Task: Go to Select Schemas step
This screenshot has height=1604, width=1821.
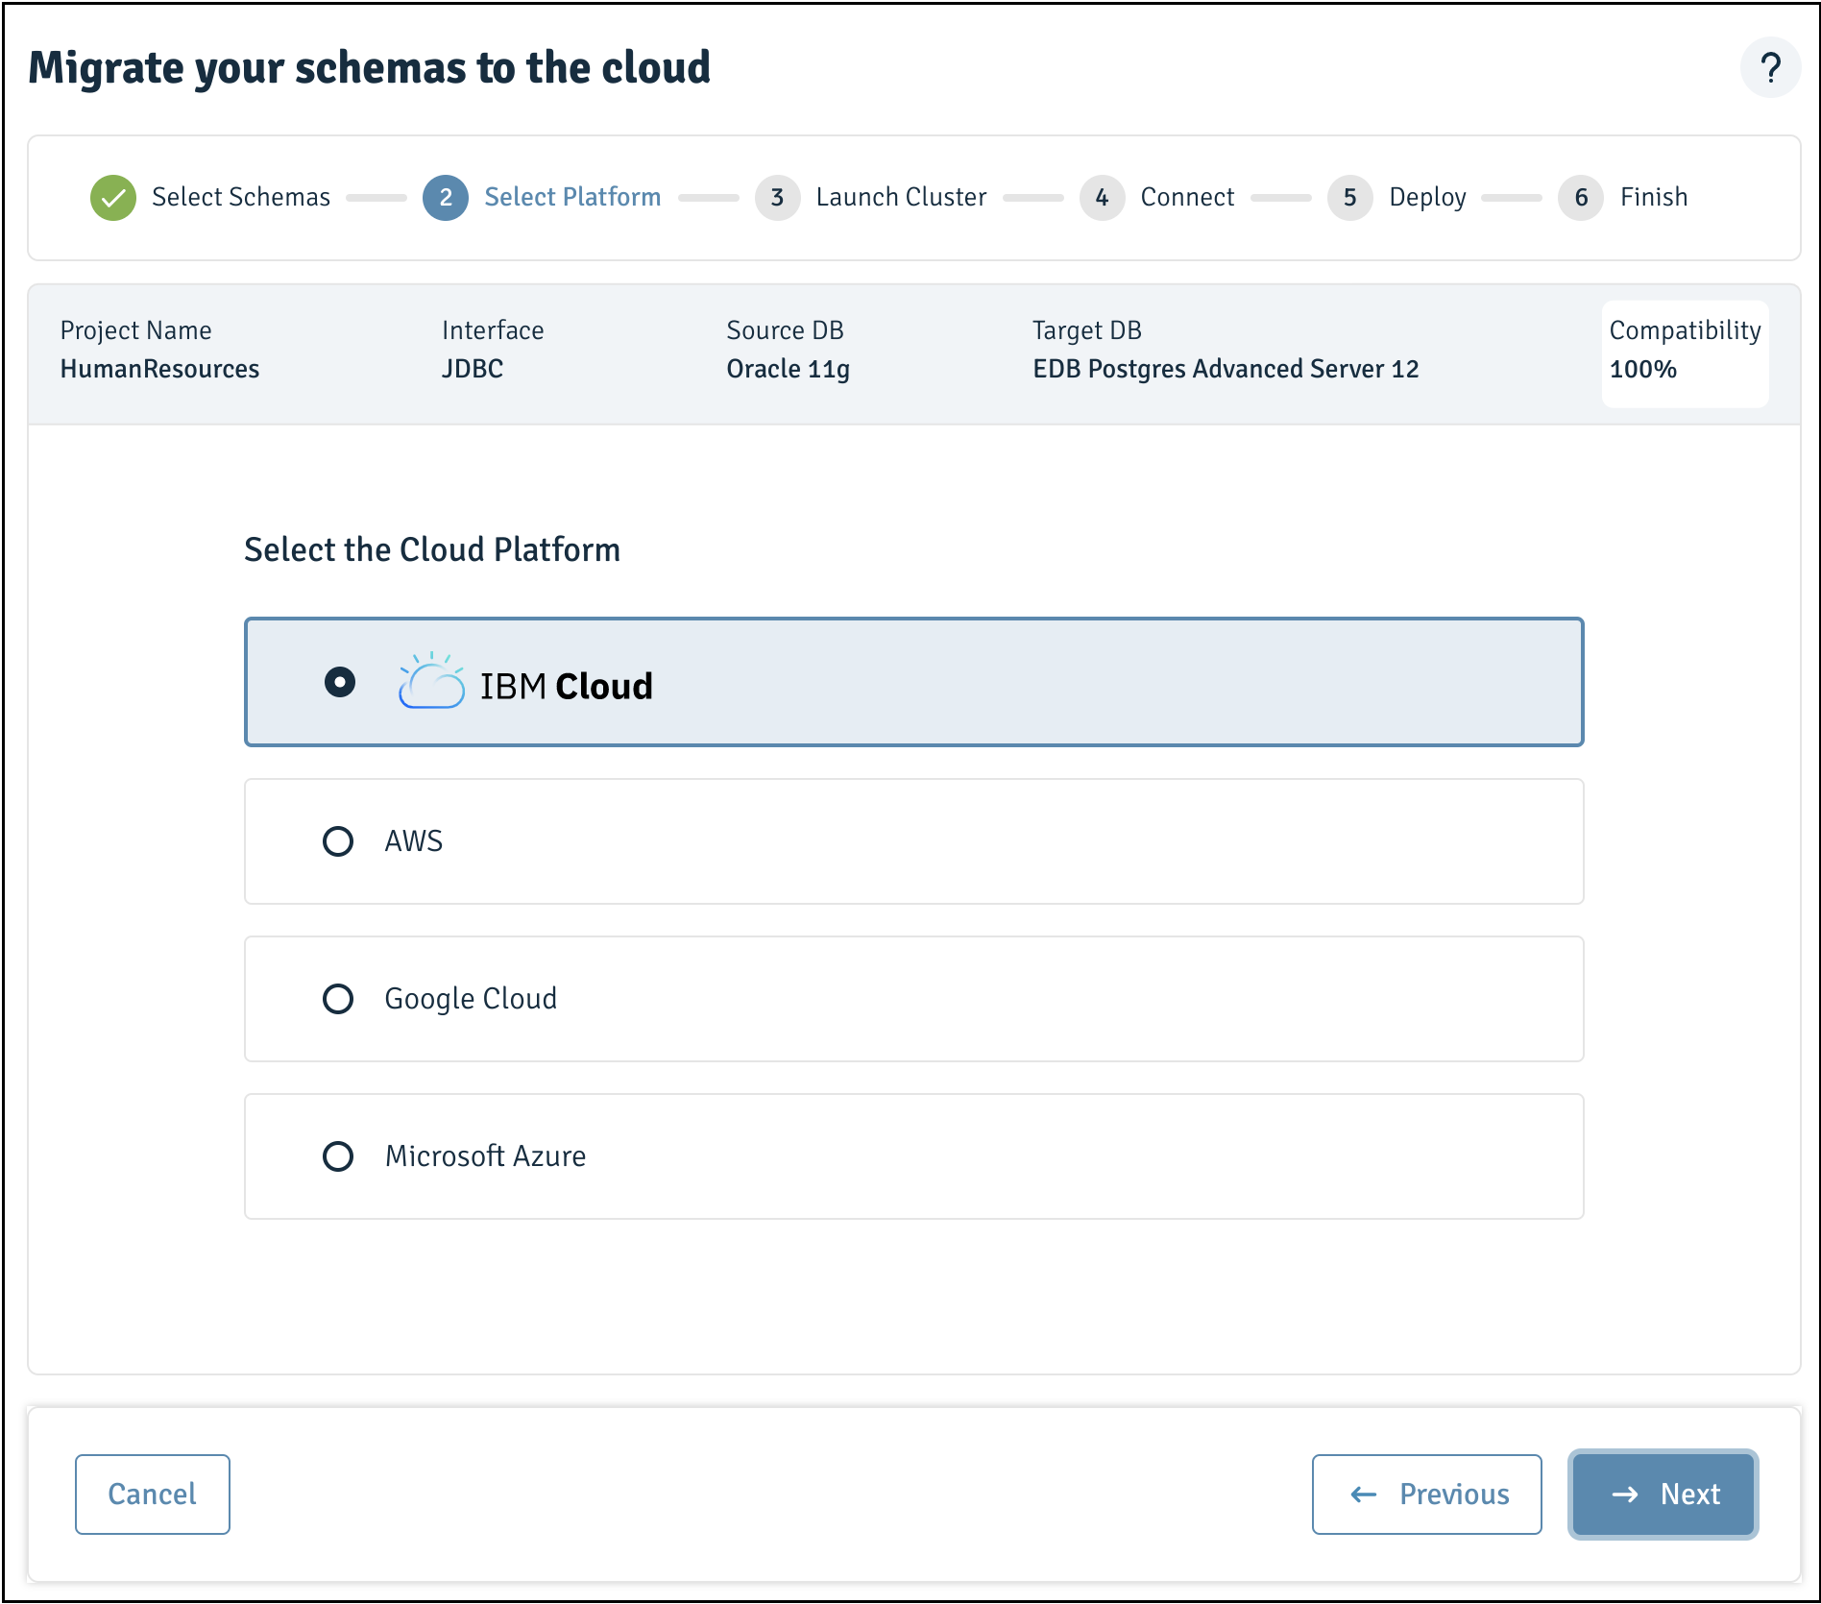Action: tap(241, 197)
